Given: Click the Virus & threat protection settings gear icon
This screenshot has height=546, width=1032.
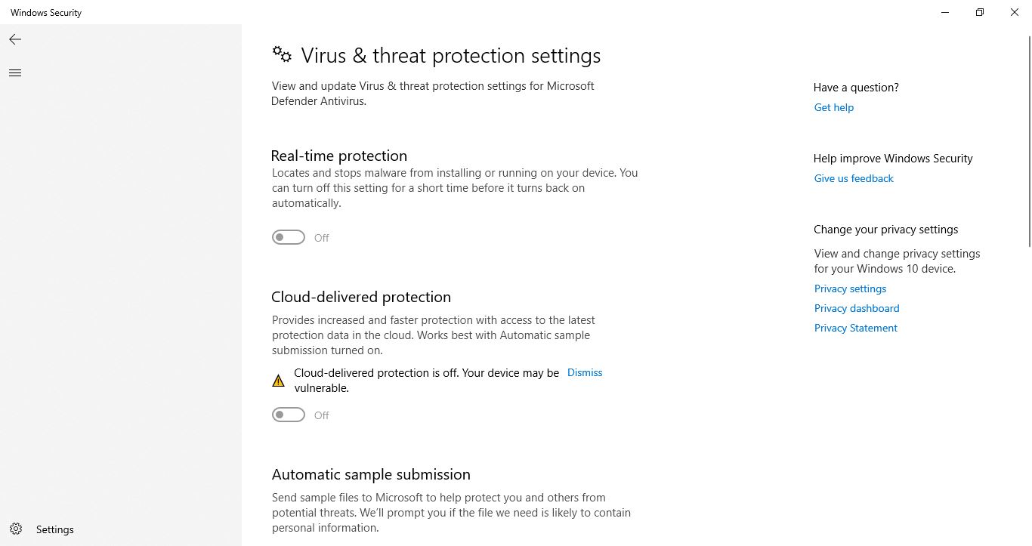Looking at the screenshot, I should (281, 54).
